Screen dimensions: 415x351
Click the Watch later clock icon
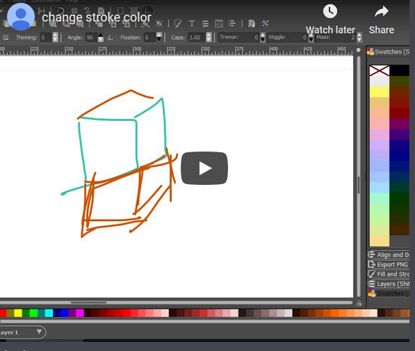330,11
